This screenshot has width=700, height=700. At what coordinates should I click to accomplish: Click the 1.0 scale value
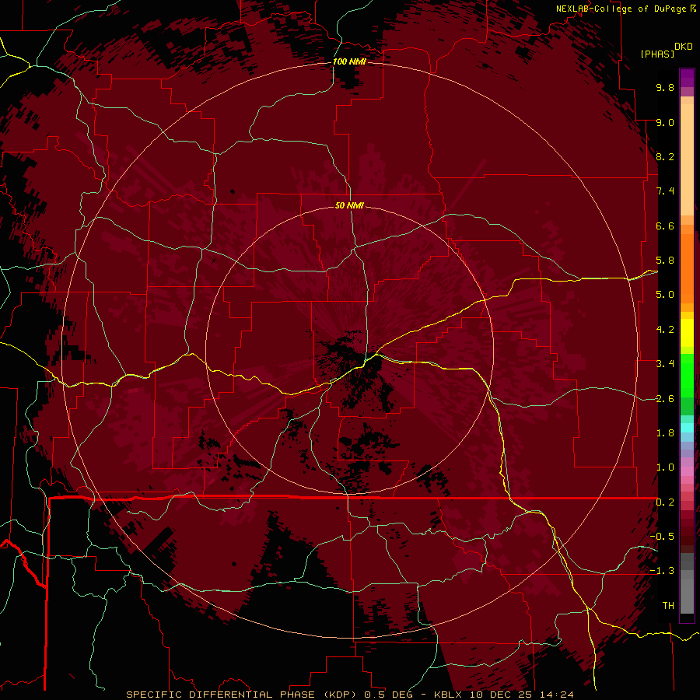[665, 467]
